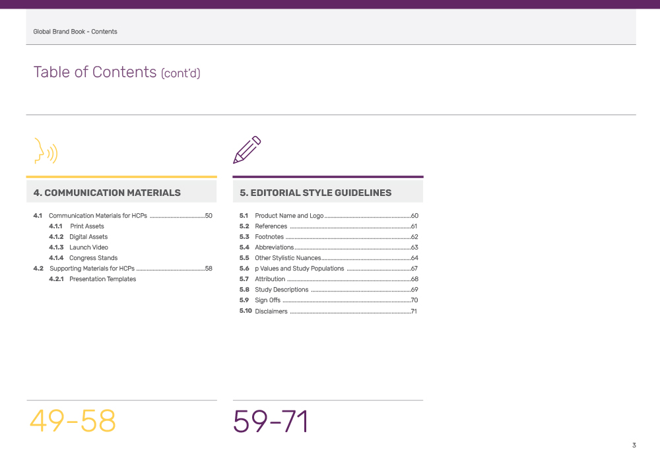Select the 5.8 Study Descriptions entry

coord(281,290)
